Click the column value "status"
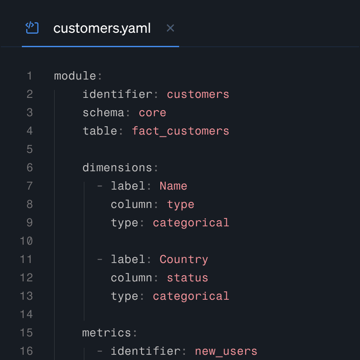The width and height of the screenshot is (360, 360). [187, 277]
